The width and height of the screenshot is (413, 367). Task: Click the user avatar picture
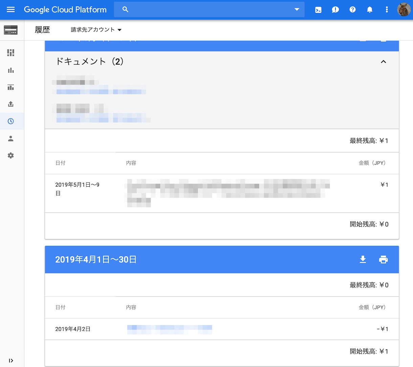[x=404, y=9]
